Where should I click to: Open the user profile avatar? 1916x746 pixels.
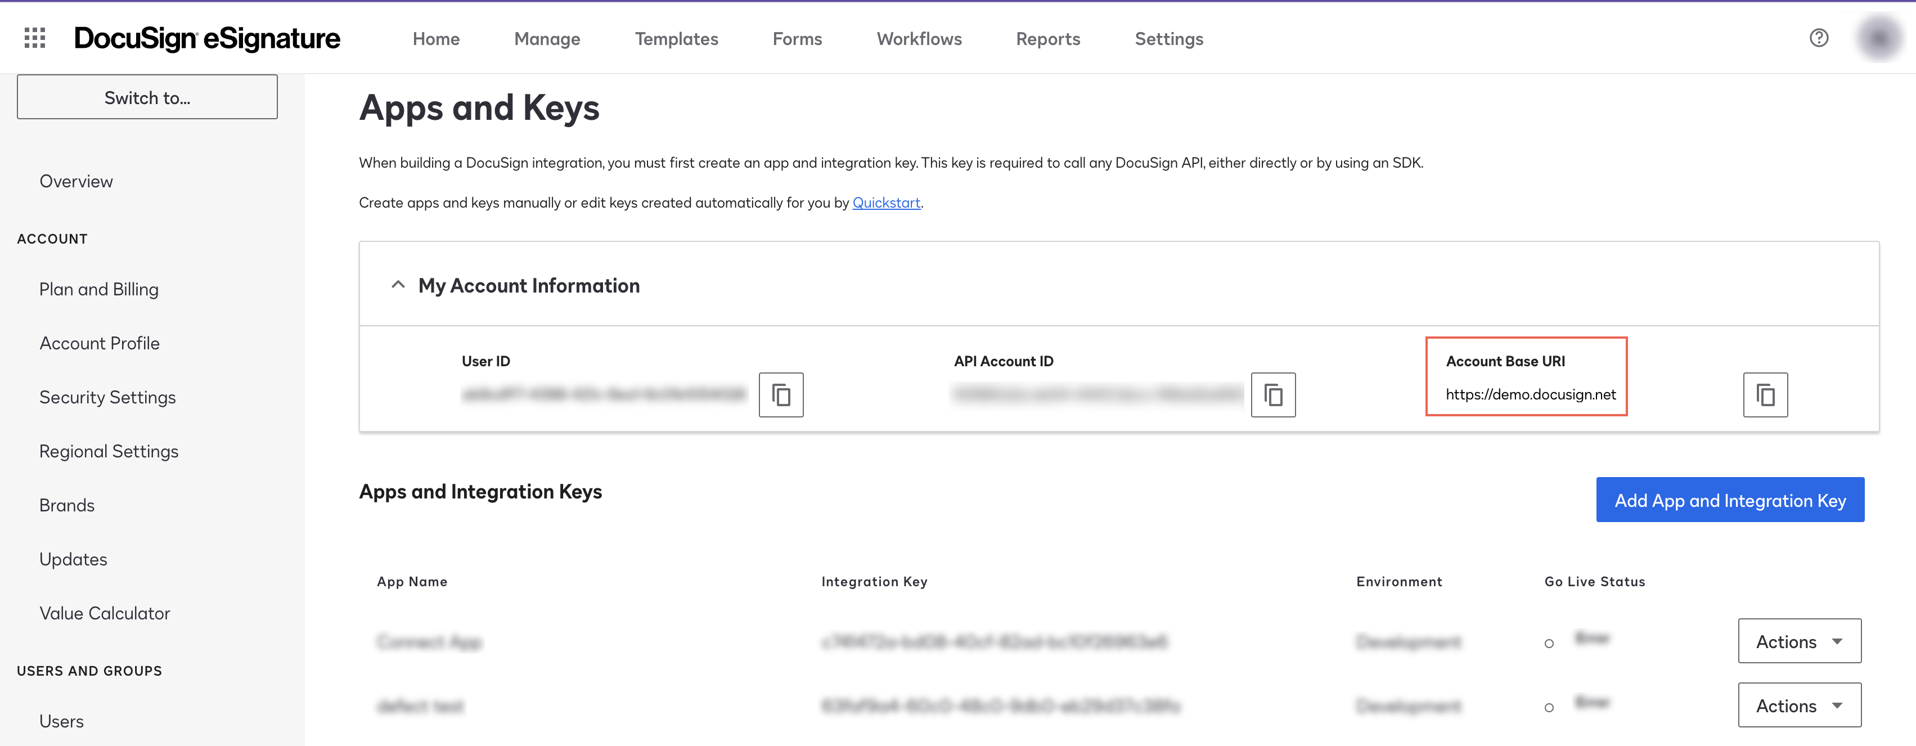[x=1879, y=38]
